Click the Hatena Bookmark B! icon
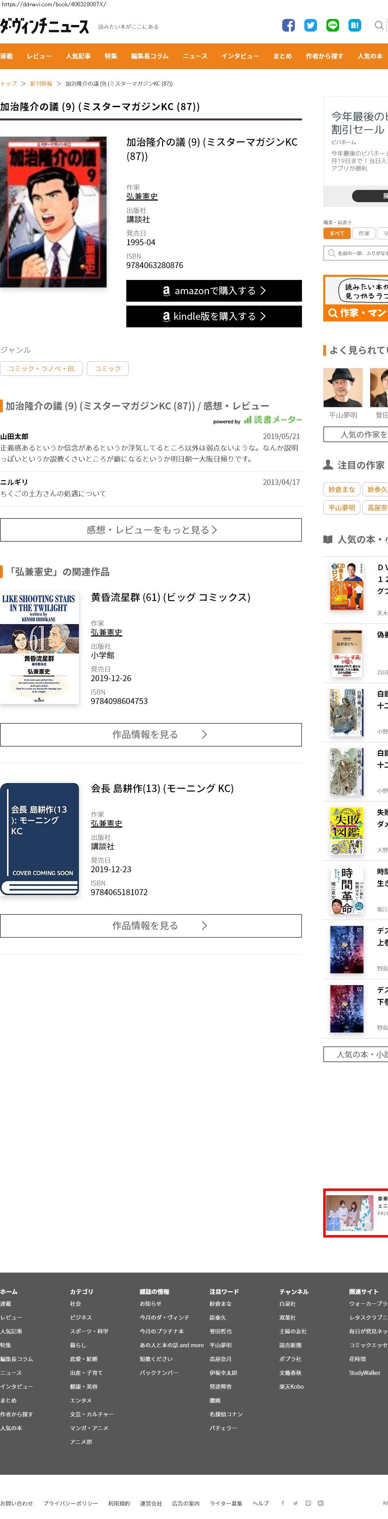 coord(354,25)
